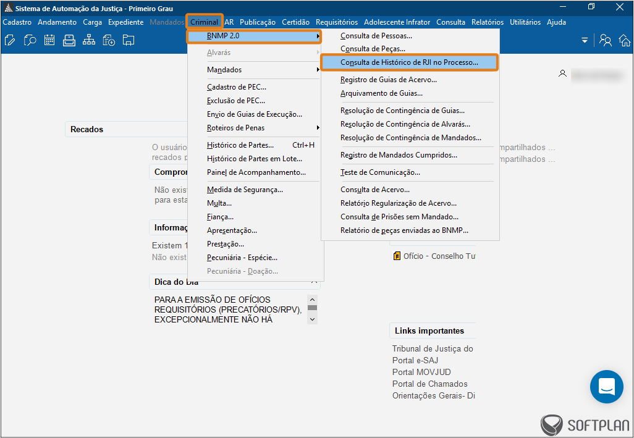Open the Cadastro menu
This screenshot has width=634, height=438.
pyautogui.click(x=17, y=22)
